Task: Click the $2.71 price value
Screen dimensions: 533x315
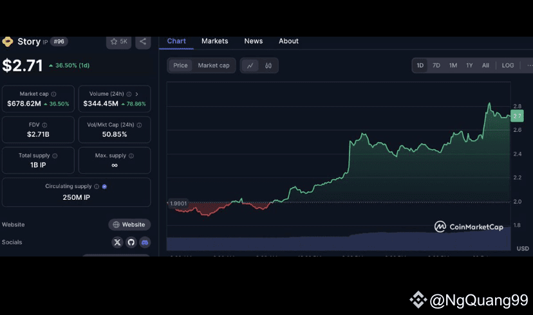Action: 23,66
